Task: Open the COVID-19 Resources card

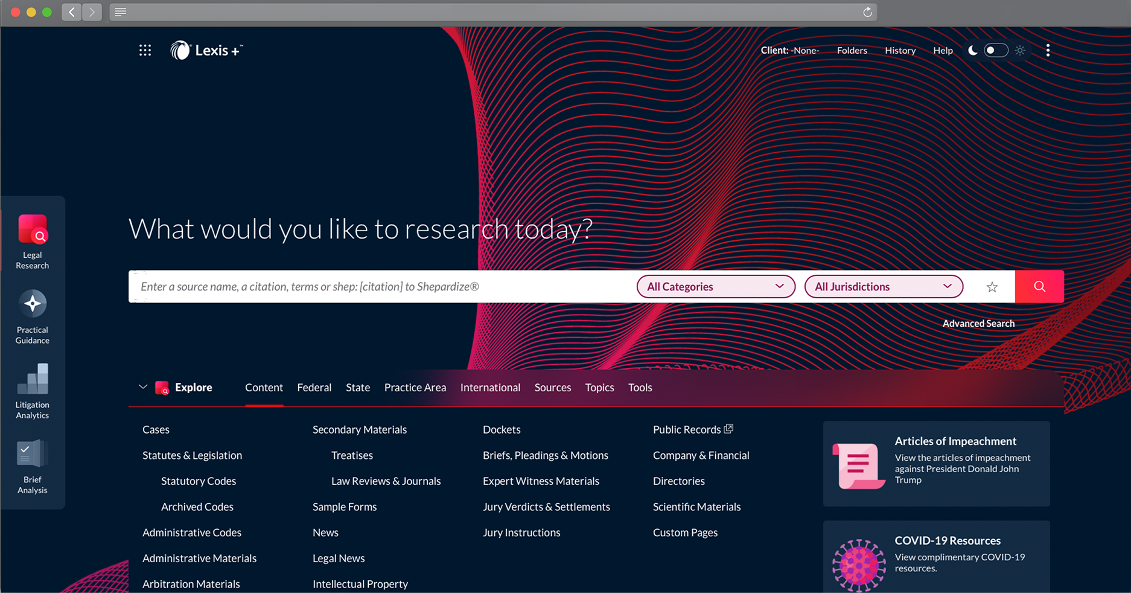Action: (x=936, y=556)
